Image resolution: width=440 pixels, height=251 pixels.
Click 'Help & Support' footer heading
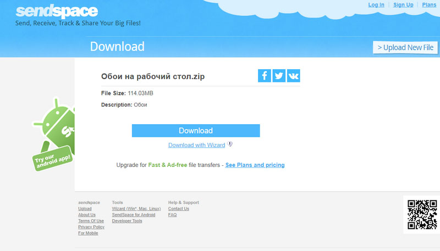click(184, 203)
